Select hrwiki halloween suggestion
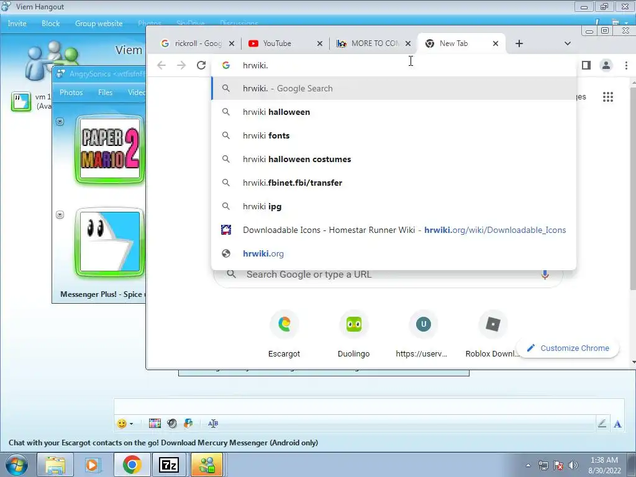 (x=393, y=112)
